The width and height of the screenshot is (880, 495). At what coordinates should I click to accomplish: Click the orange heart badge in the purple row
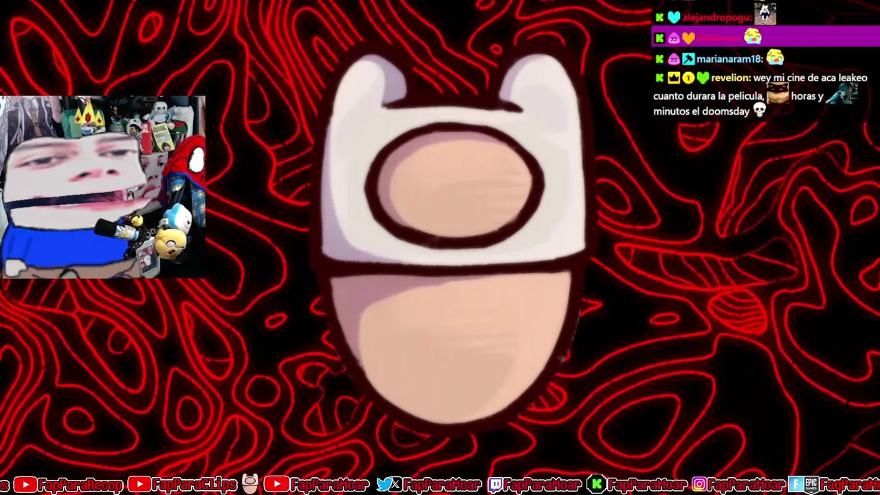click(x=687, y=38)
